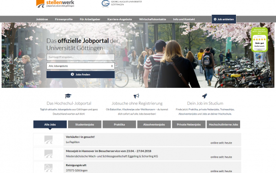Click the Dein Job im Studium heading
The height and width of the screenshot is (173, 276).
pos(205,104)
